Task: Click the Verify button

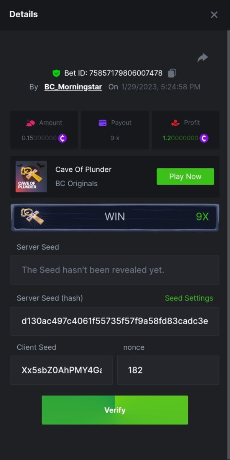Action: pyautogui.click(x=115, y=410)
